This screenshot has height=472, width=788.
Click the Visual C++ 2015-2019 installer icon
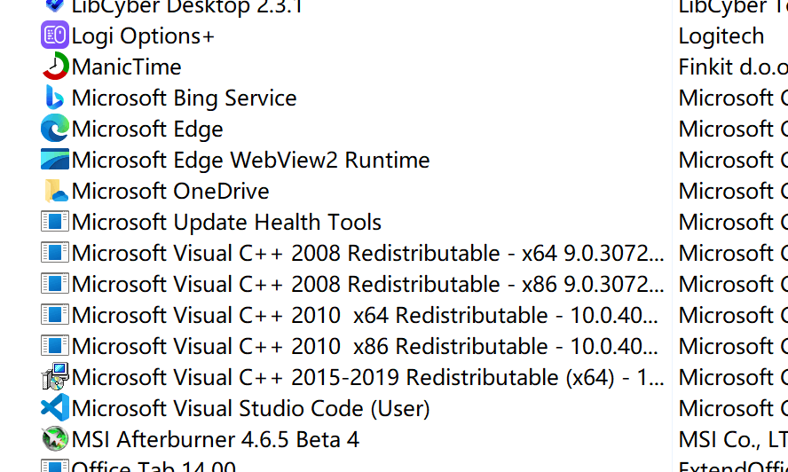tap(55, 377)
